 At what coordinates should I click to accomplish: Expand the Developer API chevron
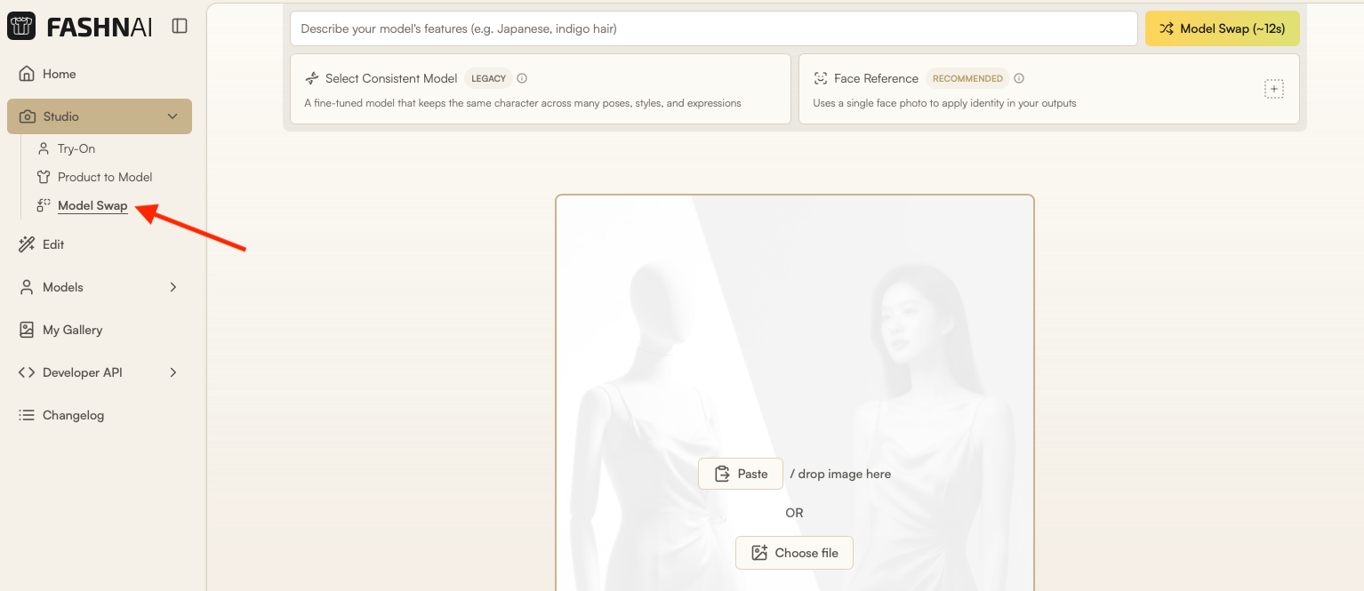[173, 372]
